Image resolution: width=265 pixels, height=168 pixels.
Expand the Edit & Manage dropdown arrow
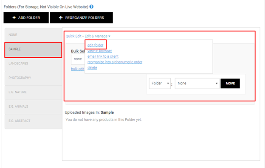109,36
